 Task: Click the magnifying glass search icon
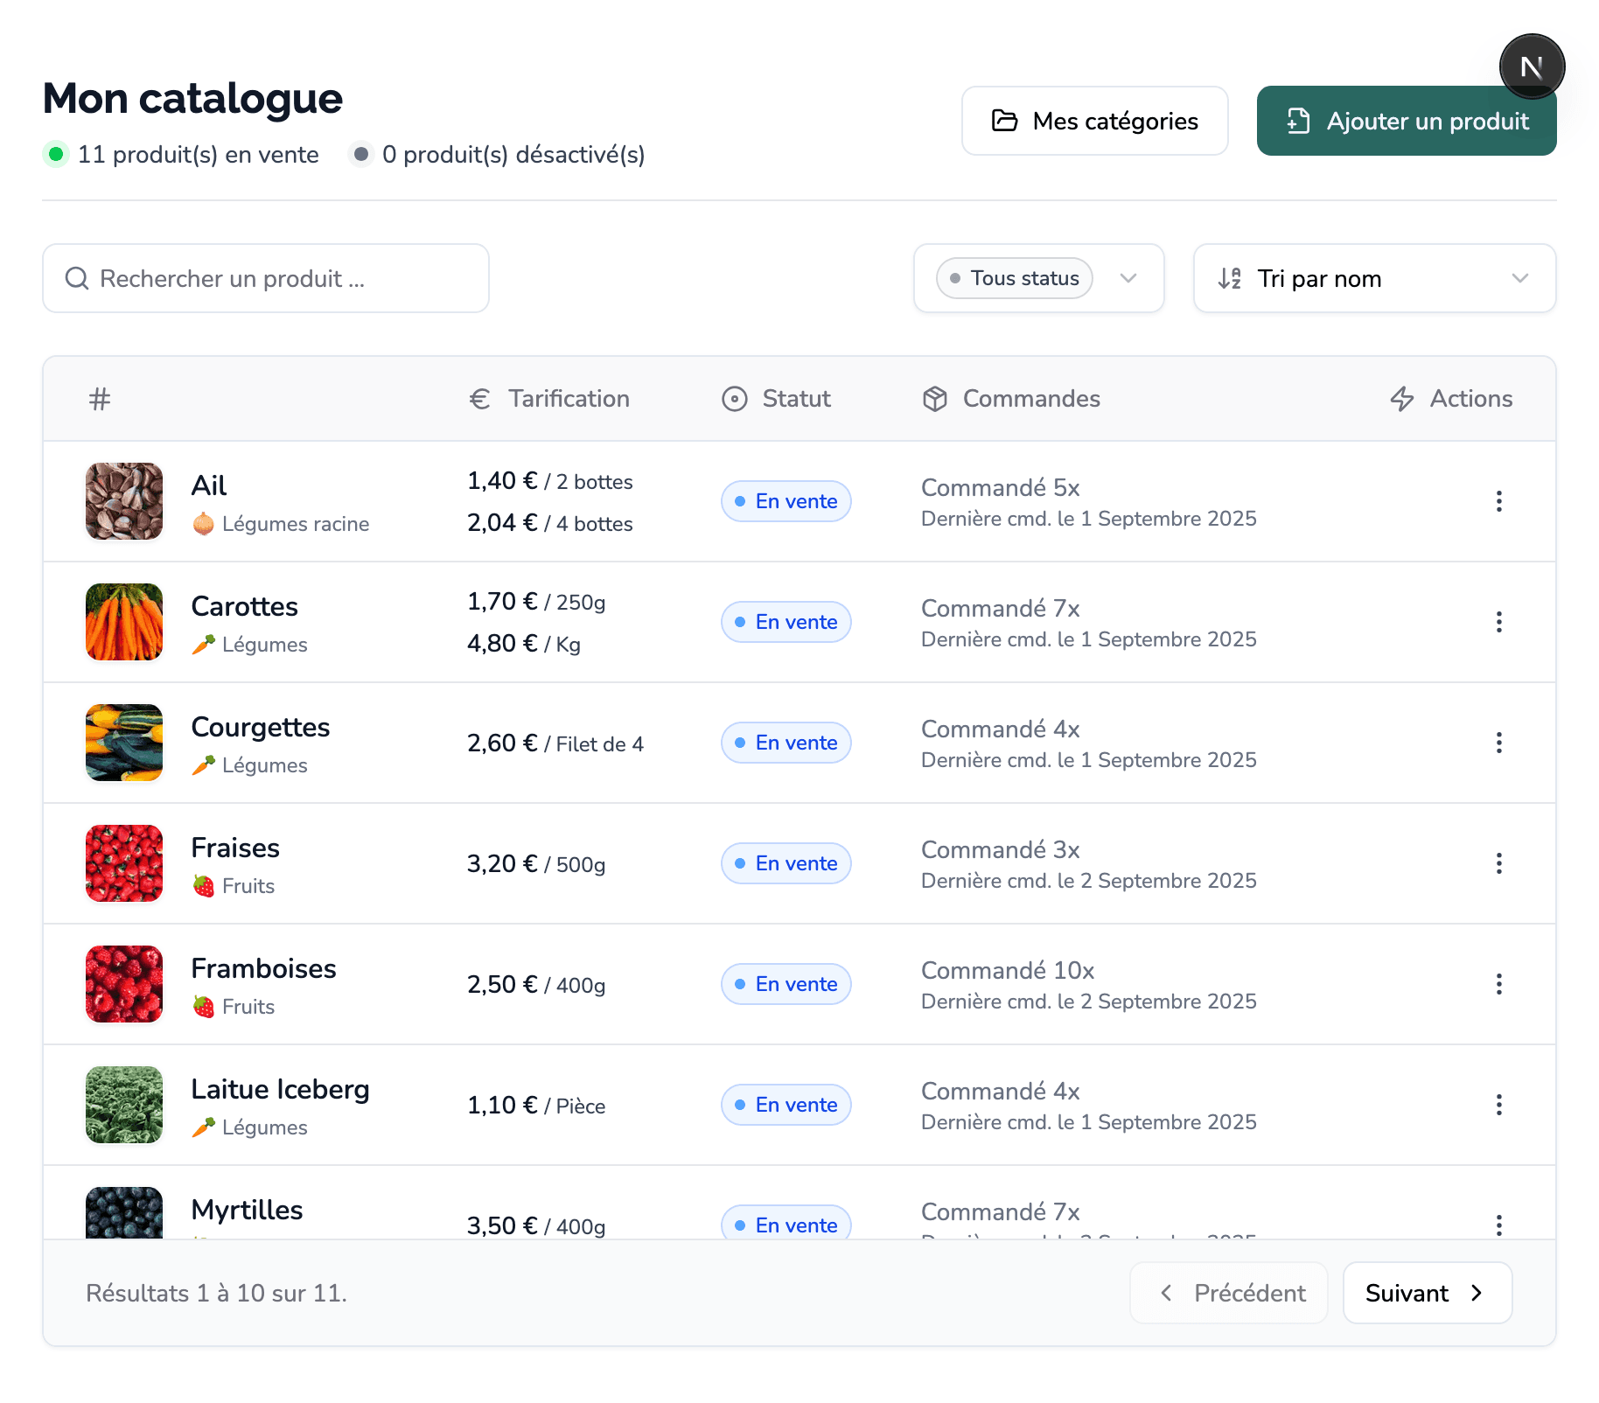tap(77, 278)
